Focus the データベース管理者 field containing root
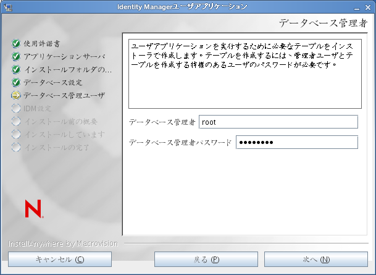The width and height of the screenshot is (376, 275). 278,122
